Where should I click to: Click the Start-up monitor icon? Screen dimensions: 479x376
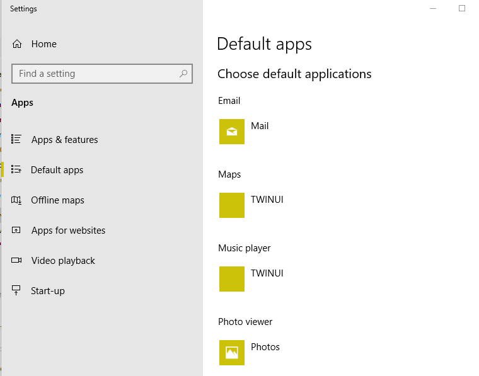(x=16, y=291)
